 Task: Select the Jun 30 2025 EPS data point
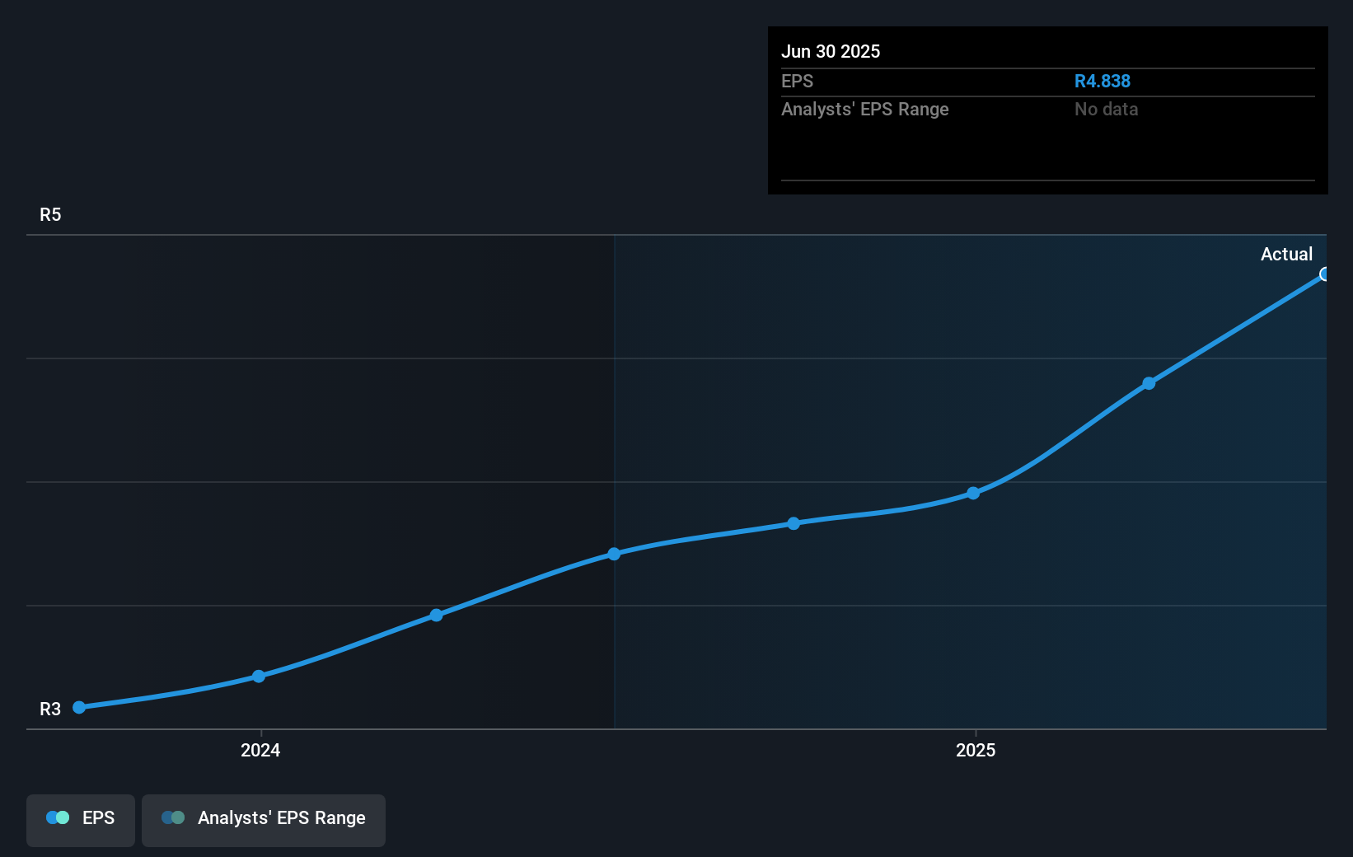point(1324,274)
